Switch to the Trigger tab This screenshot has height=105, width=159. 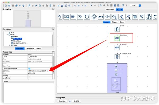tap(114, 22)
